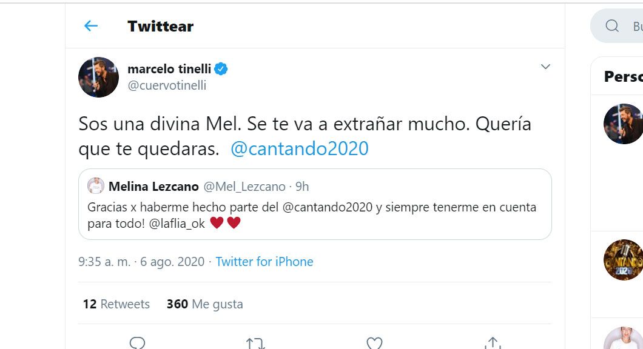Like the tweet with the heart icon

374,344
